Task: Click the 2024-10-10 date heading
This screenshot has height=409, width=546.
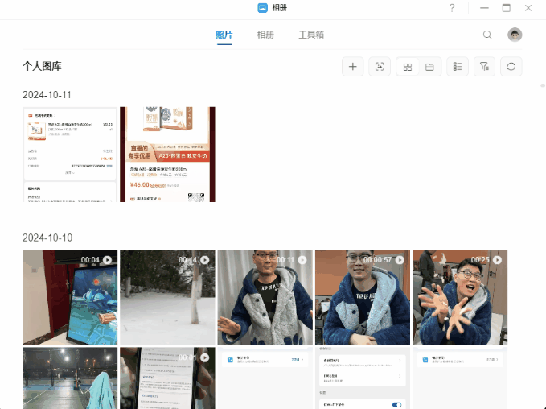Action: (47, 238)
